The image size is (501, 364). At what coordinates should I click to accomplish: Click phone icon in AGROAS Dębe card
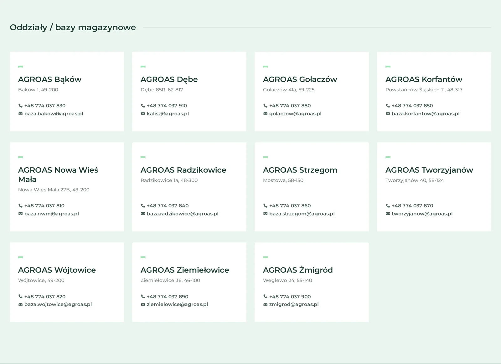(x=143, y=106)
